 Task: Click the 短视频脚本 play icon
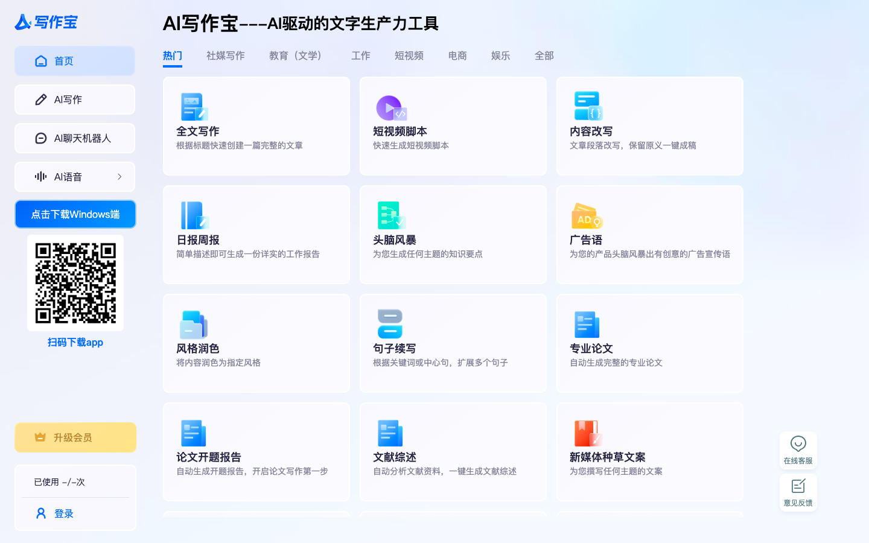tap(391, 108)
